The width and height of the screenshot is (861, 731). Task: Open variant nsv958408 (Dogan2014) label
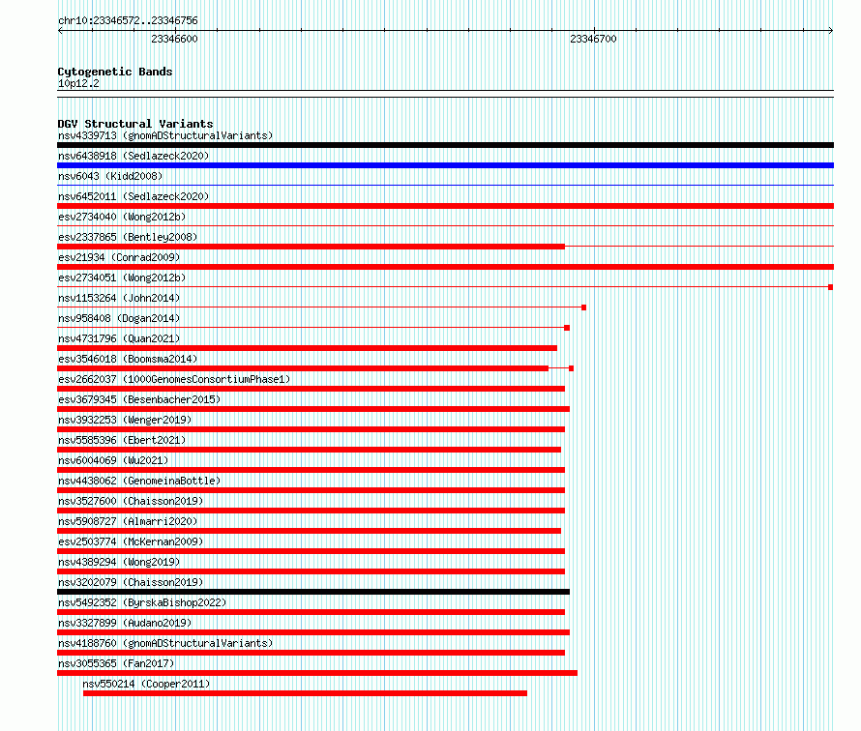pyautogui.click(x=119, y=318)
